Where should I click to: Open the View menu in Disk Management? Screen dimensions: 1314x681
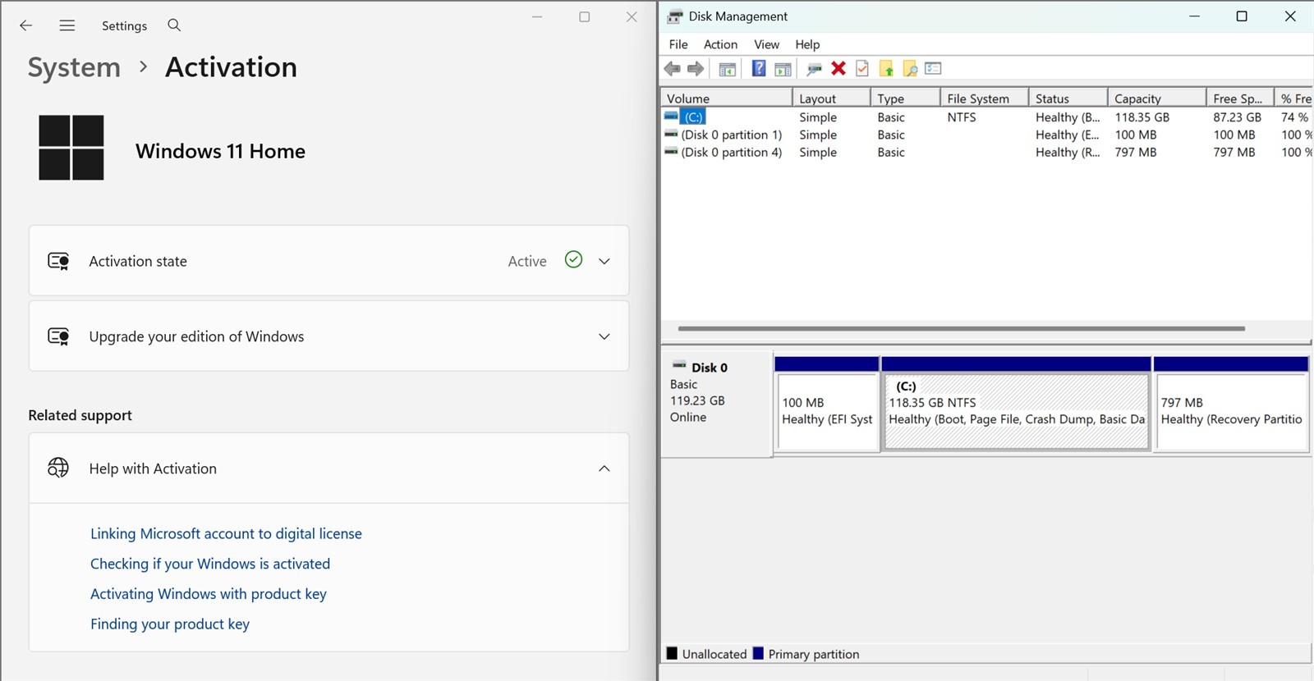[766, 44]
